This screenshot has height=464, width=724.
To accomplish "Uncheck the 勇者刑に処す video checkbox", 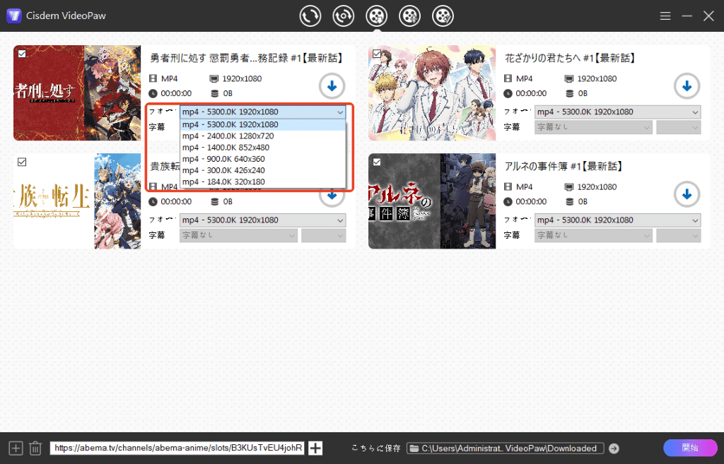I will [x=22, y=54].
